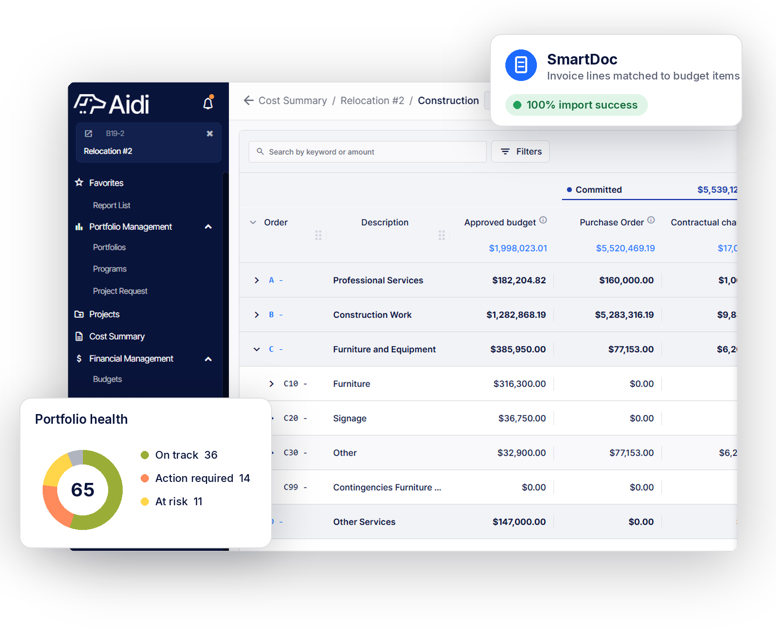The image size is (776, 640).
Task: Click the Portfolio Management chart icon
Action: [79, 226]
